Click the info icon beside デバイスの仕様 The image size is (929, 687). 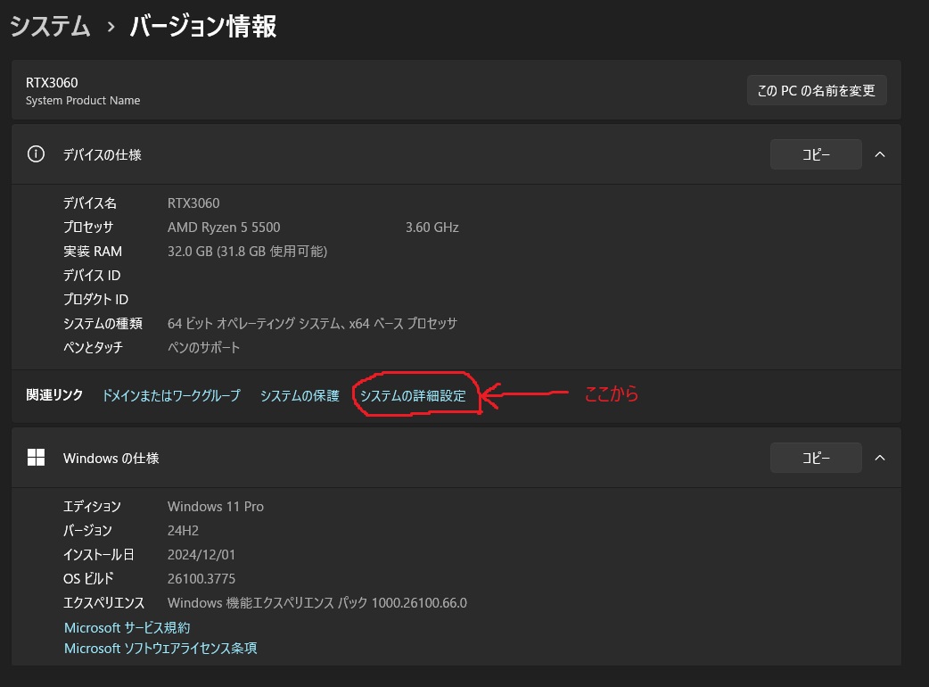36,154
